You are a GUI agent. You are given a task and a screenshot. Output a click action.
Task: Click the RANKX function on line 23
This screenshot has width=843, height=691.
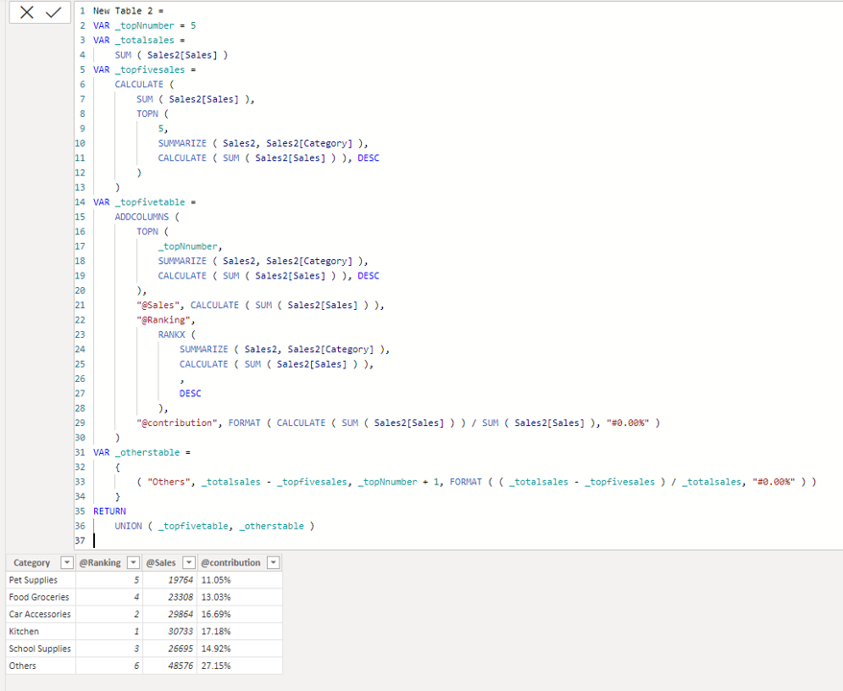pyautogui.click(x=172, y=335)
